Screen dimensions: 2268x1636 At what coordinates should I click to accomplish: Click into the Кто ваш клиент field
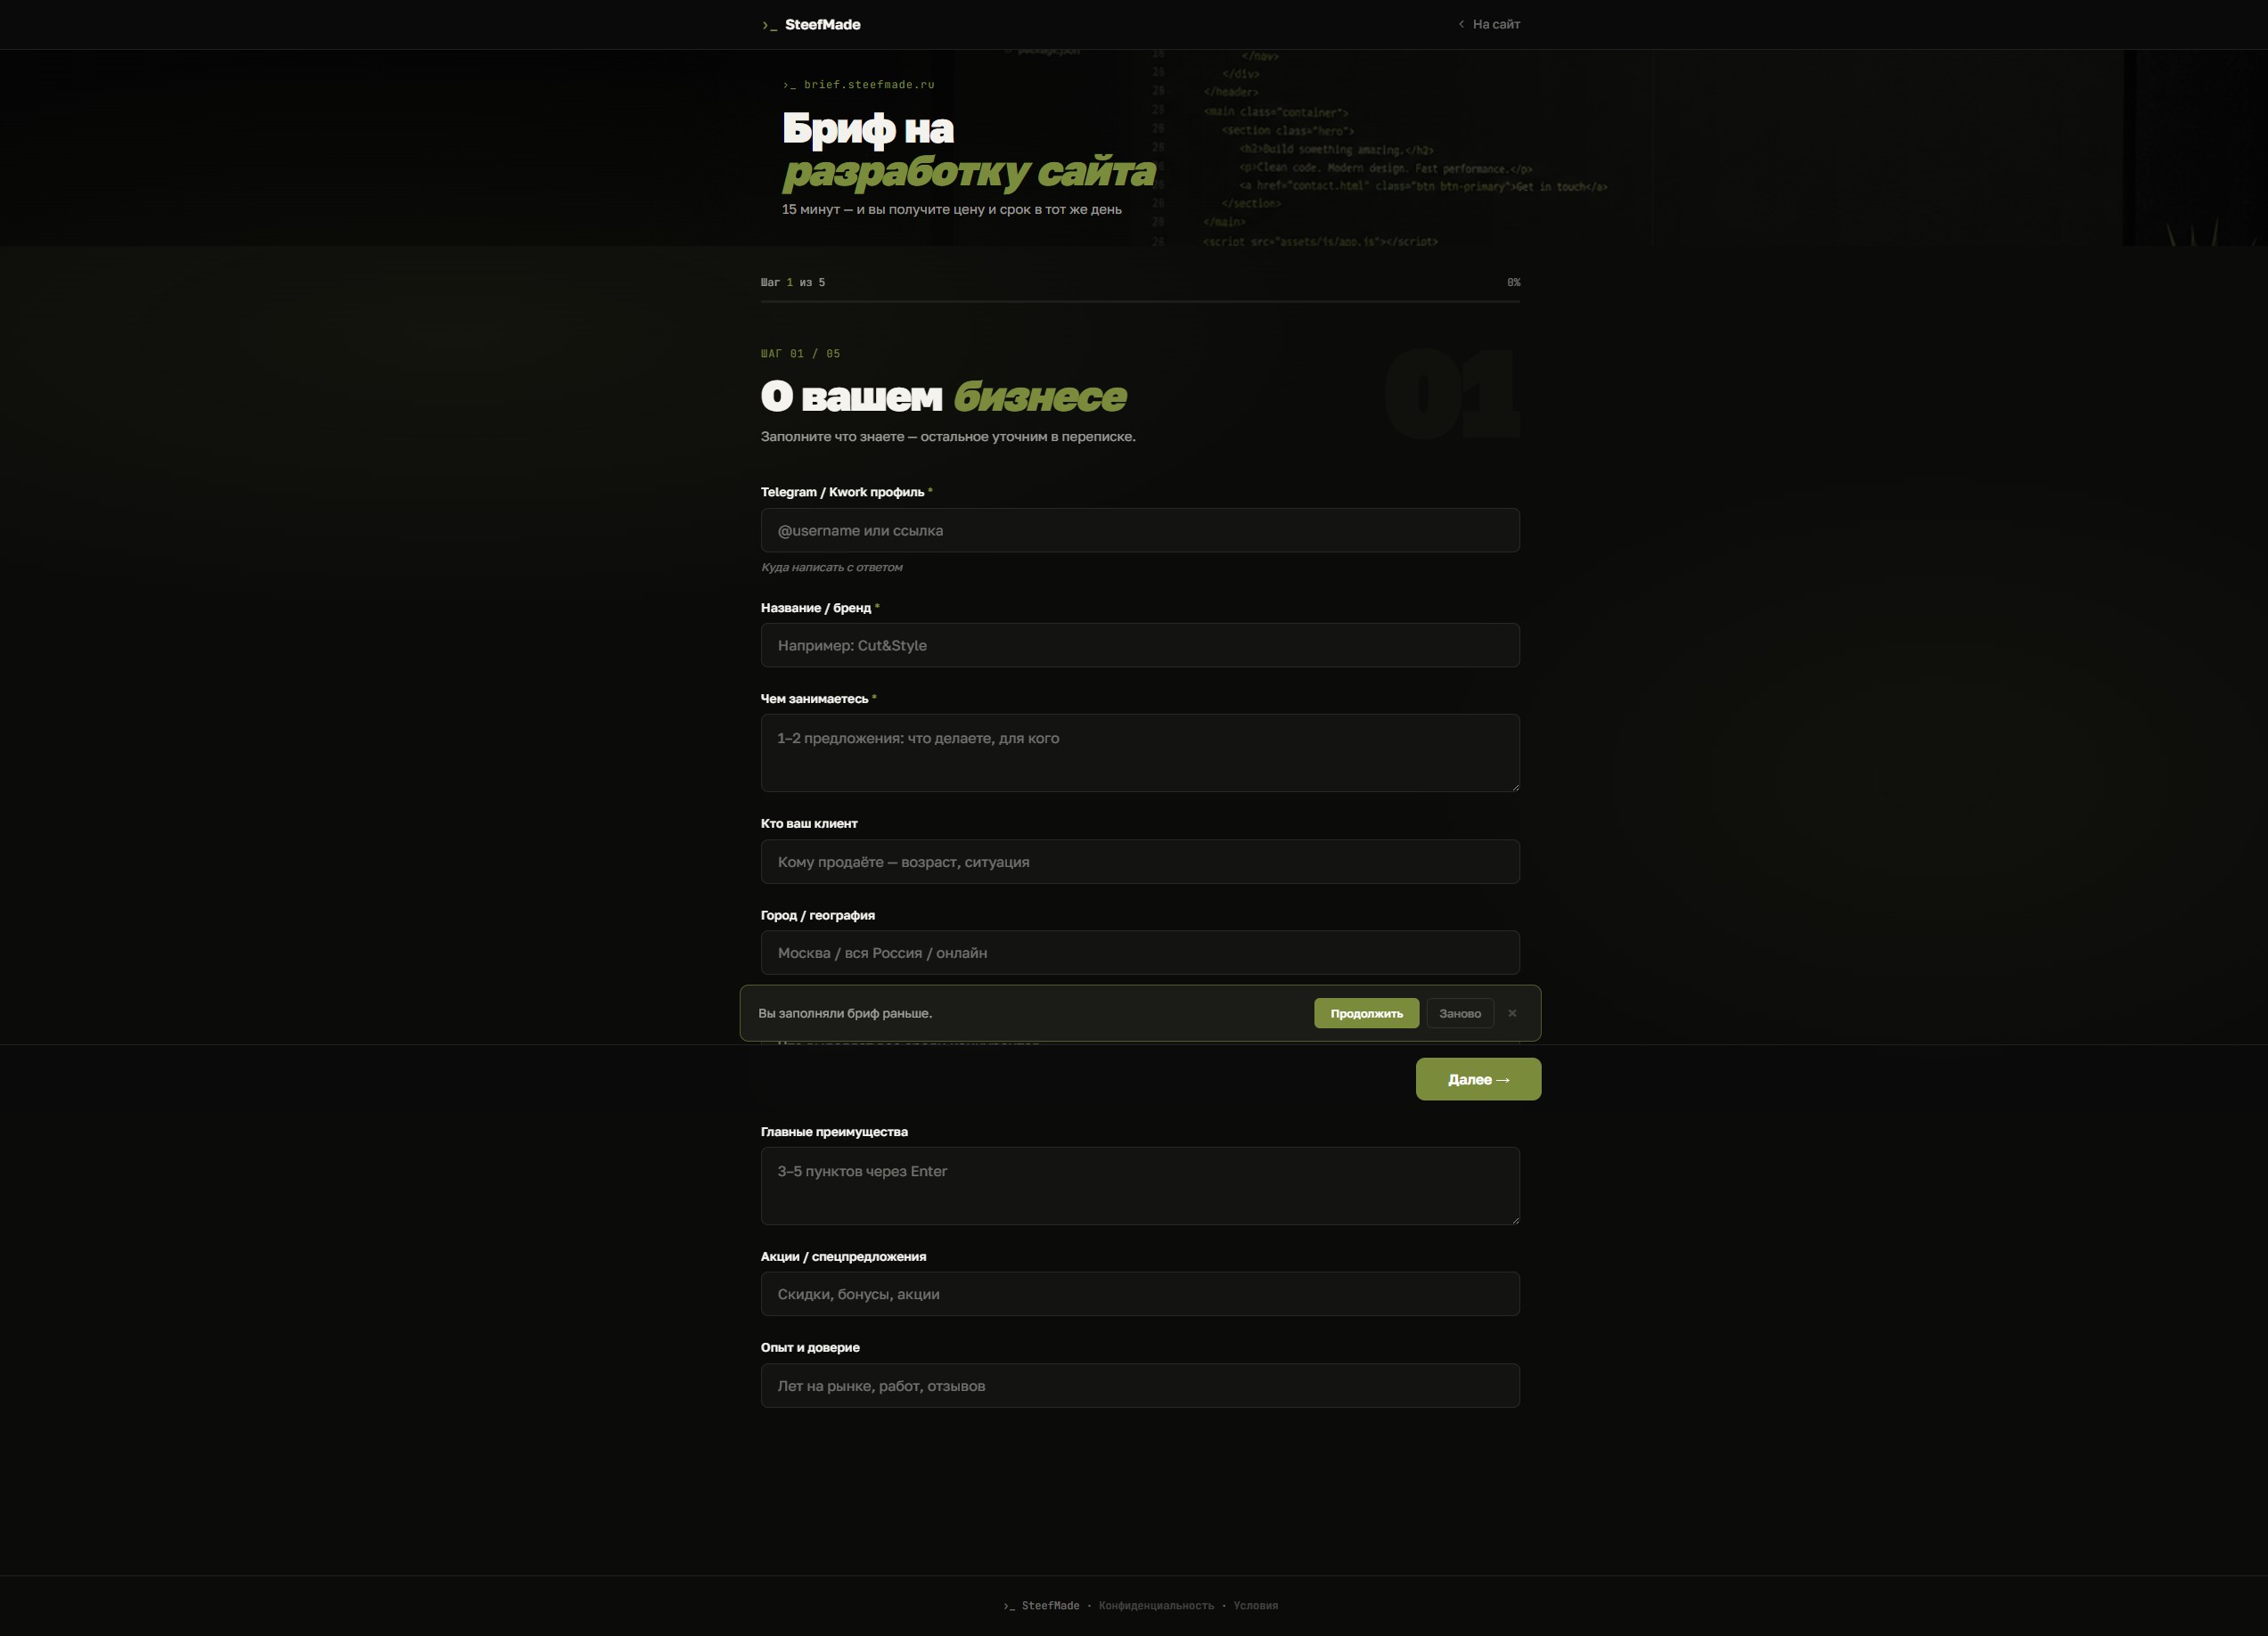(x=1140, y=862)
